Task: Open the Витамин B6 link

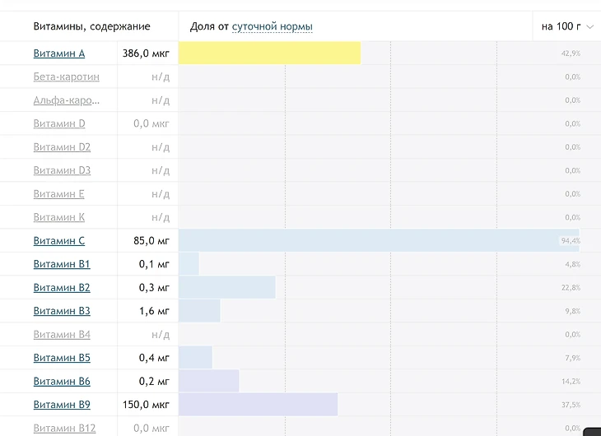Action: pyautogui.click(x=62, y=382)
